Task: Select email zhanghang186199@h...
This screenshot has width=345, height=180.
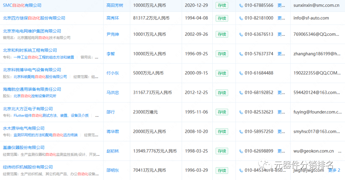Action: [317, 54]
